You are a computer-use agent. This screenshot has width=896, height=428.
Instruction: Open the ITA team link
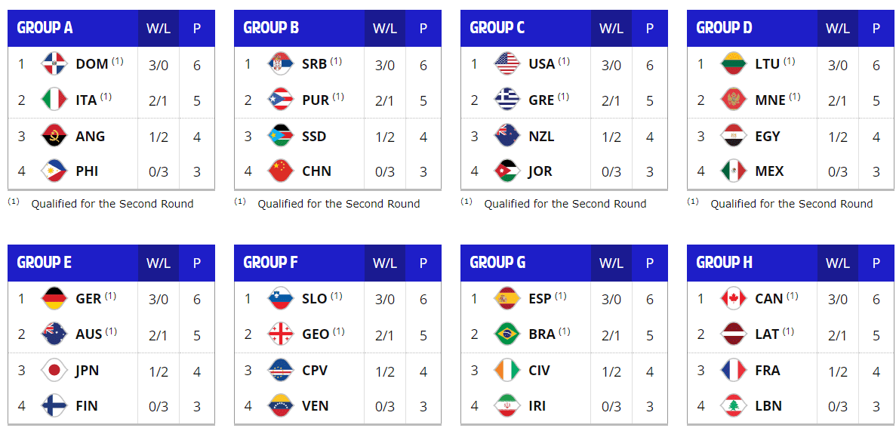click(86, 100)
